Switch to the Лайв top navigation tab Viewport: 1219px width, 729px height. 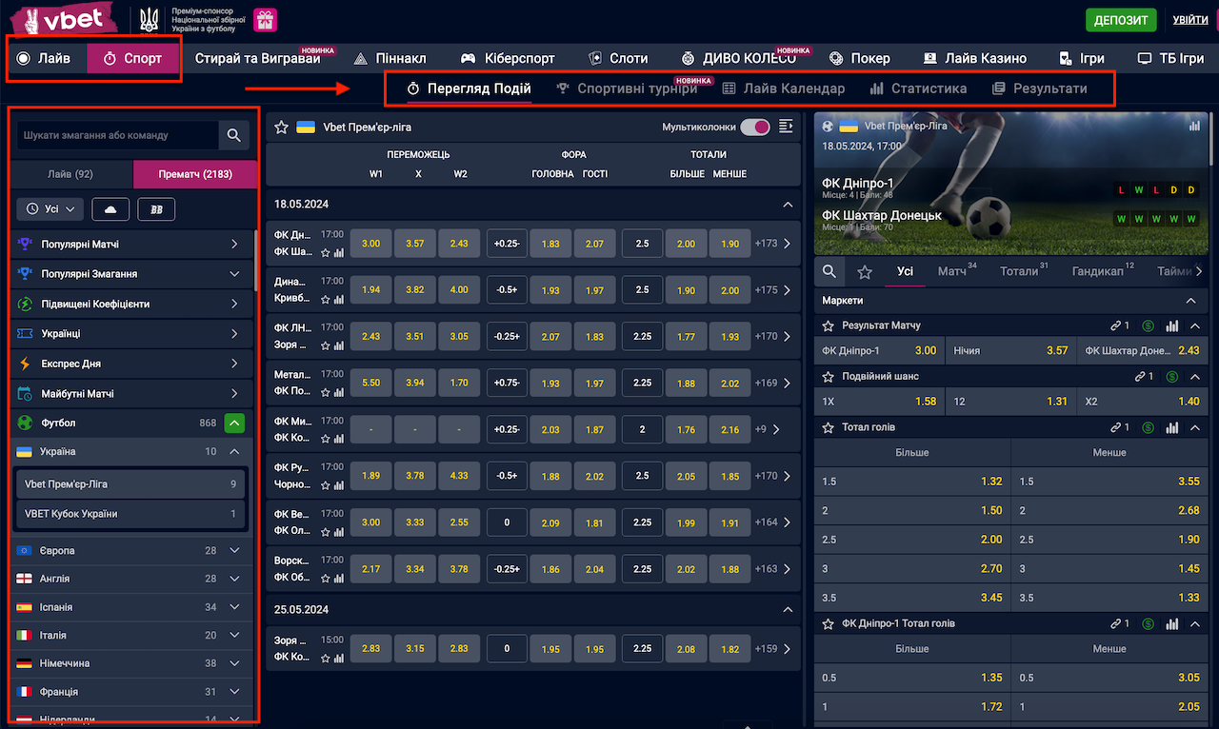(x=45, y=58)
